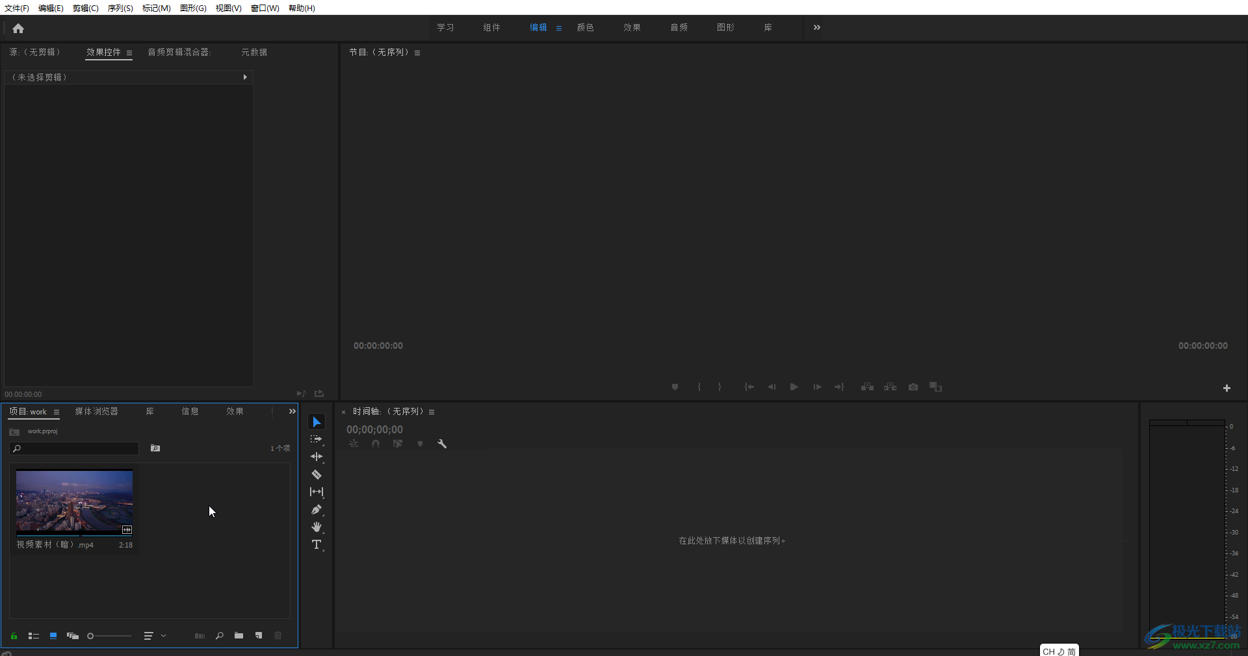
Task: Select the Pen tool
Action: 317,510
